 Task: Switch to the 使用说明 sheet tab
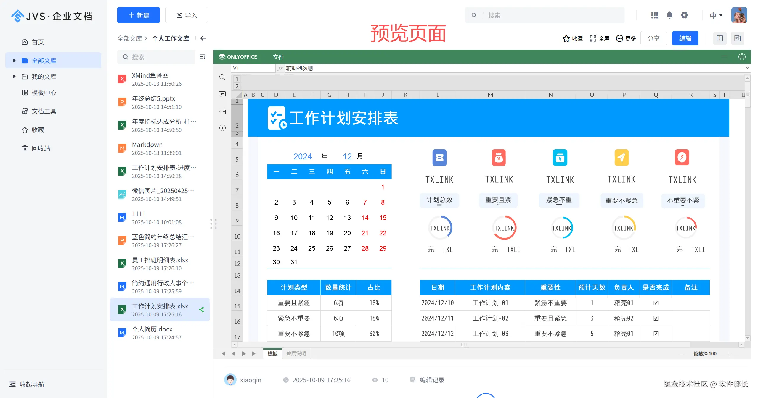click(296, 353)
